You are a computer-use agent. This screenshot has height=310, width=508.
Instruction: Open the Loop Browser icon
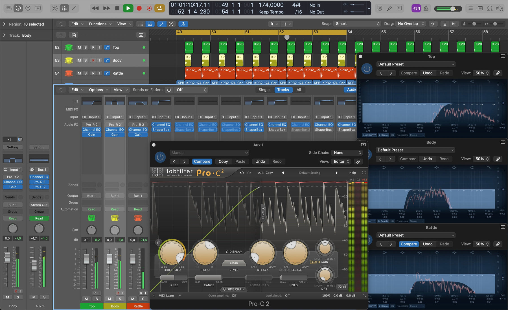click(490, 8)
